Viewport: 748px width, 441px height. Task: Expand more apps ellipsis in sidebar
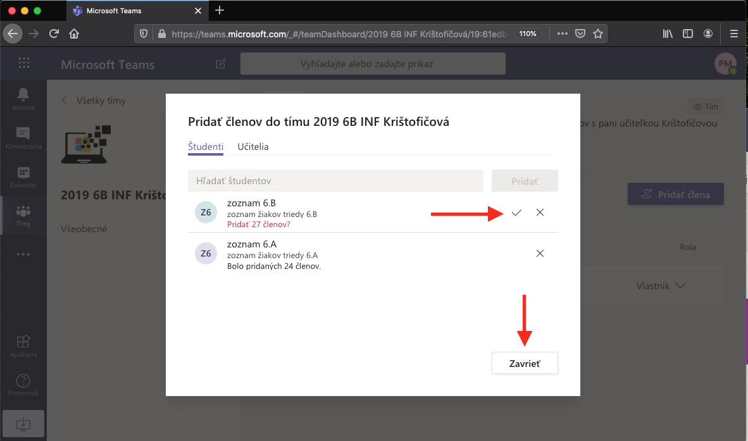pos(23,254)
